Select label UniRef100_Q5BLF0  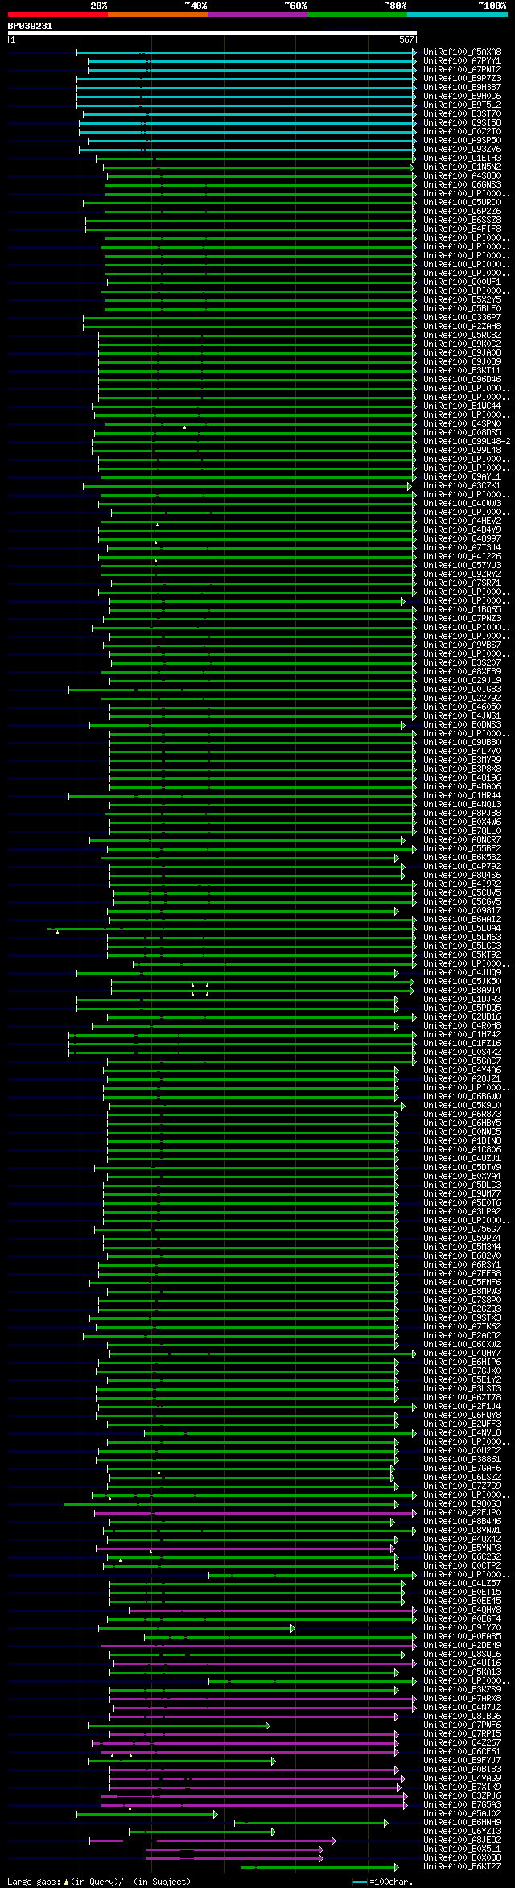click(x=462, y=309)
